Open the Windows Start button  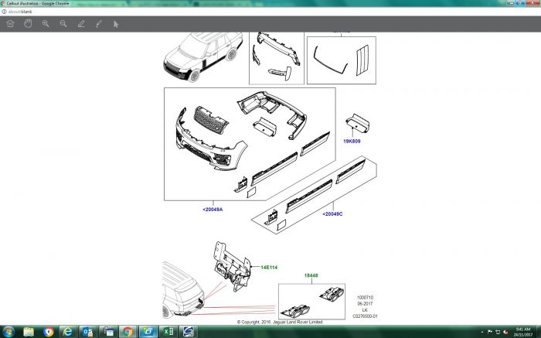coord(7,332)
